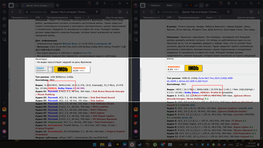This screenshot has height=148, width=263.
Task: Click the orange favicon pinned tab in the right window
Action: coord(191,5)
